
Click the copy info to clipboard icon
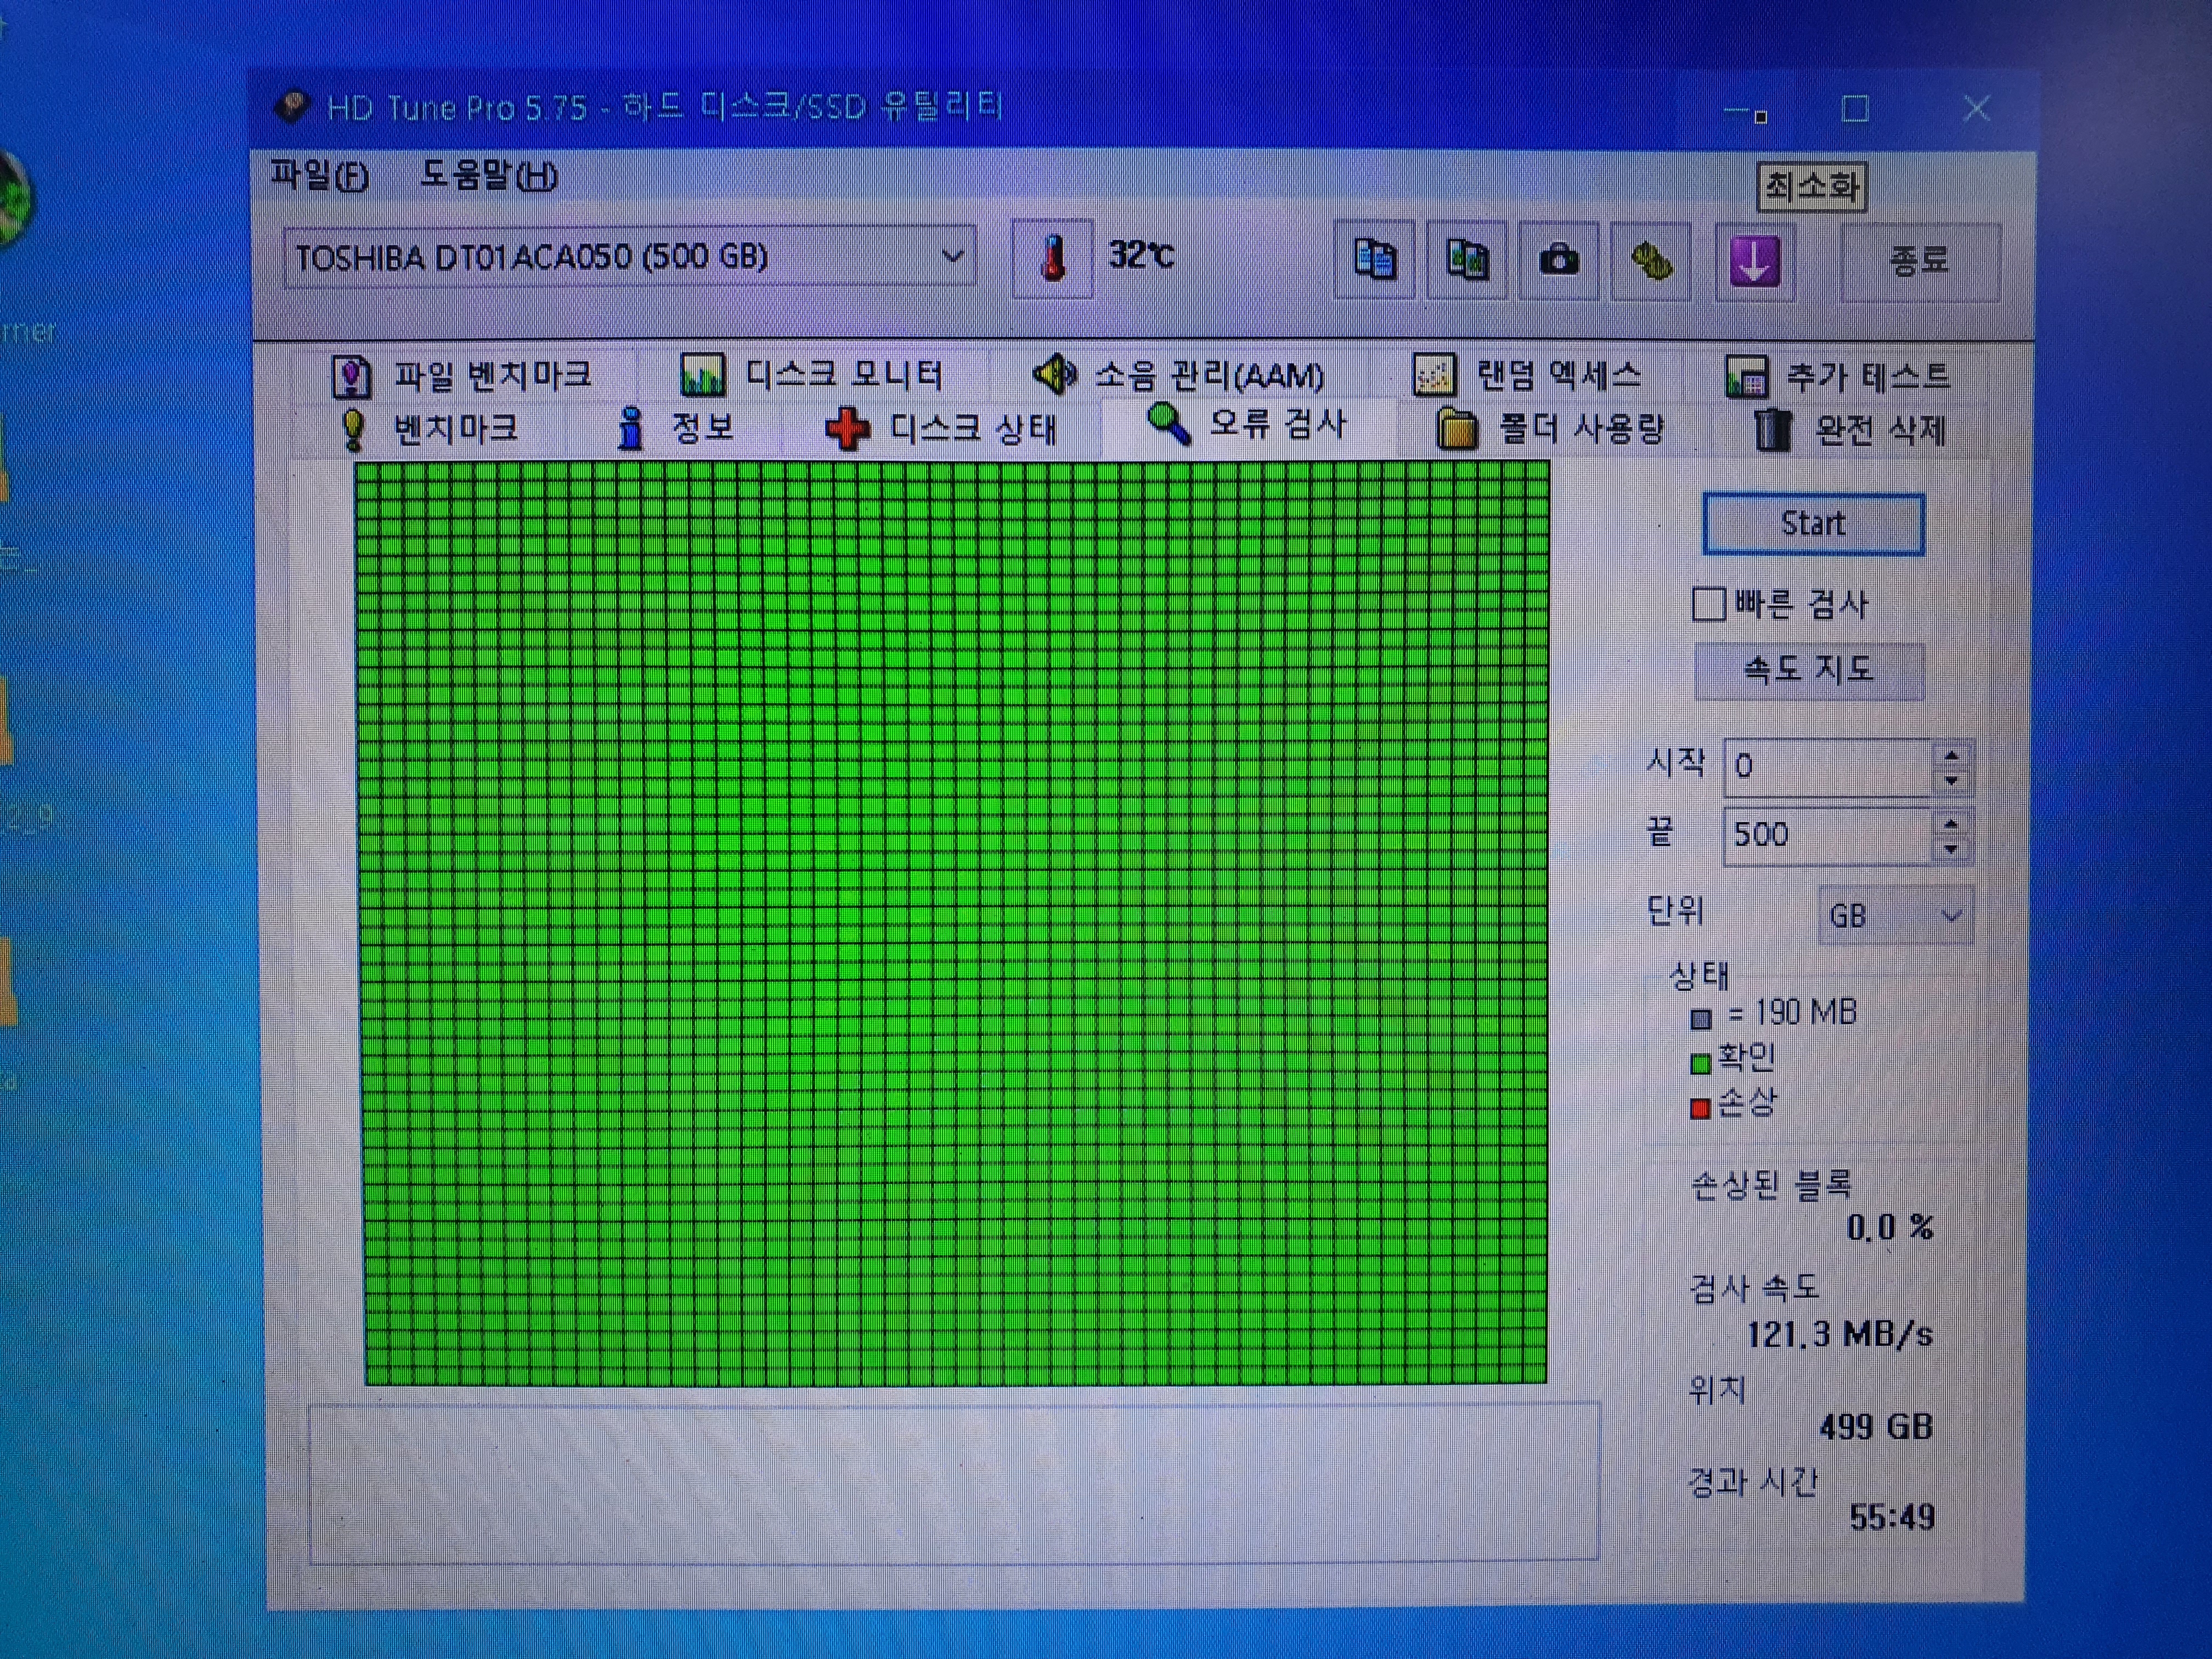1374,260
